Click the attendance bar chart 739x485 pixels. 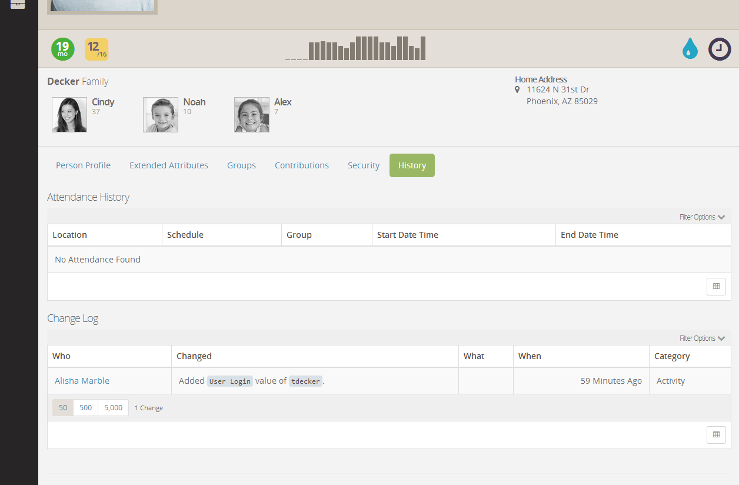pyautogui.click(x=355, y=48)
